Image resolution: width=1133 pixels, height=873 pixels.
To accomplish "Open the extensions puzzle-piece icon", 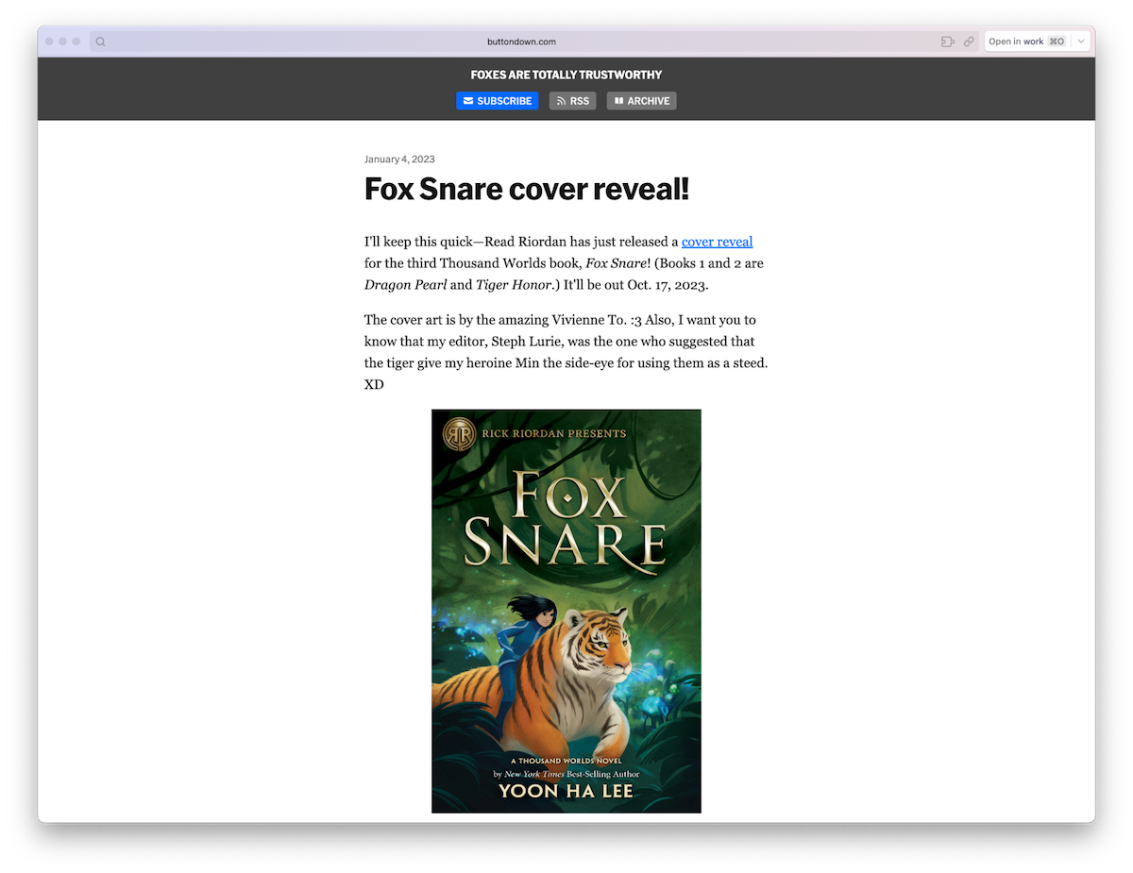I will (x=947, y=42).
